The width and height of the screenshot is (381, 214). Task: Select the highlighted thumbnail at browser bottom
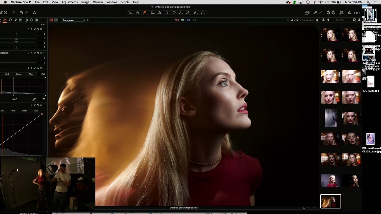[x=331, y=202]
